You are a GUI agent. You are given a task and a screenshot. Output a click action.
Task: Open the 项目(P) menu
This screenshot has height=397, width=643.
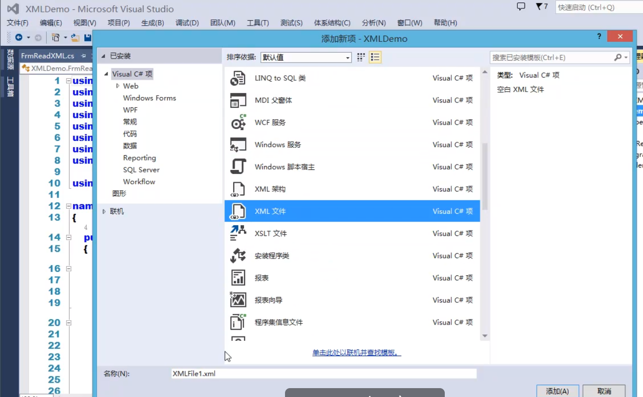coord(119,23)
